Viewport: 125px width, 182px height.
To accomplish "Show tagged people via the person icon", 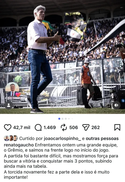I will [9, 105].
